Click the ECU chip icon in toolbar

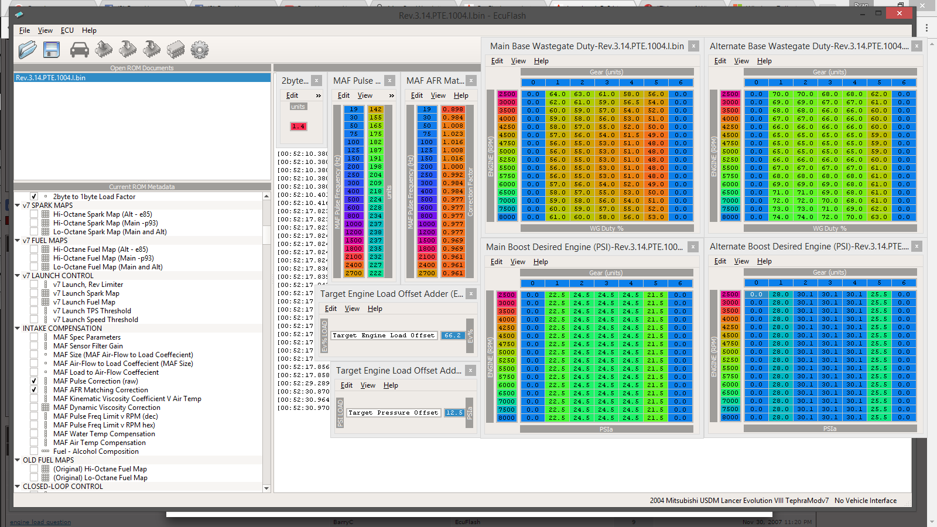175,50
